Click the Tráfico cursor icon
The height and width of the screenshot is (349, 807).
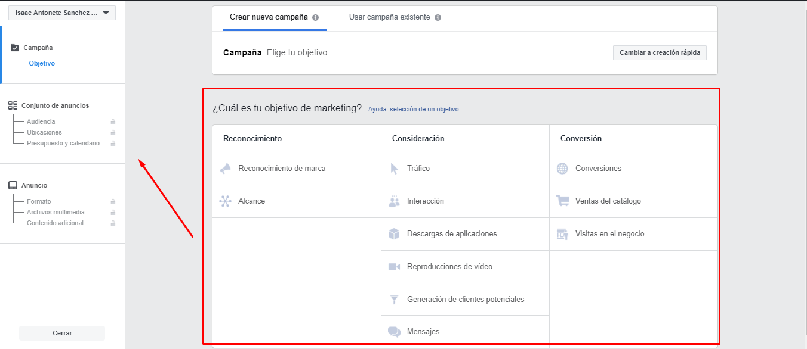coord(394,169)
